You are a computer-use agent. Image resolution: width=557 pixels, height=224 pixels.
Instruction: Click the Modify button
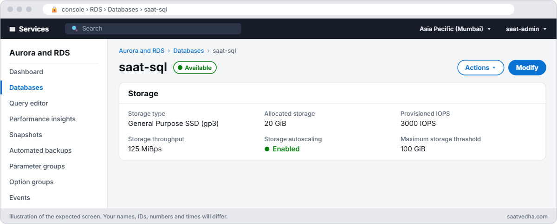point(527,68)
